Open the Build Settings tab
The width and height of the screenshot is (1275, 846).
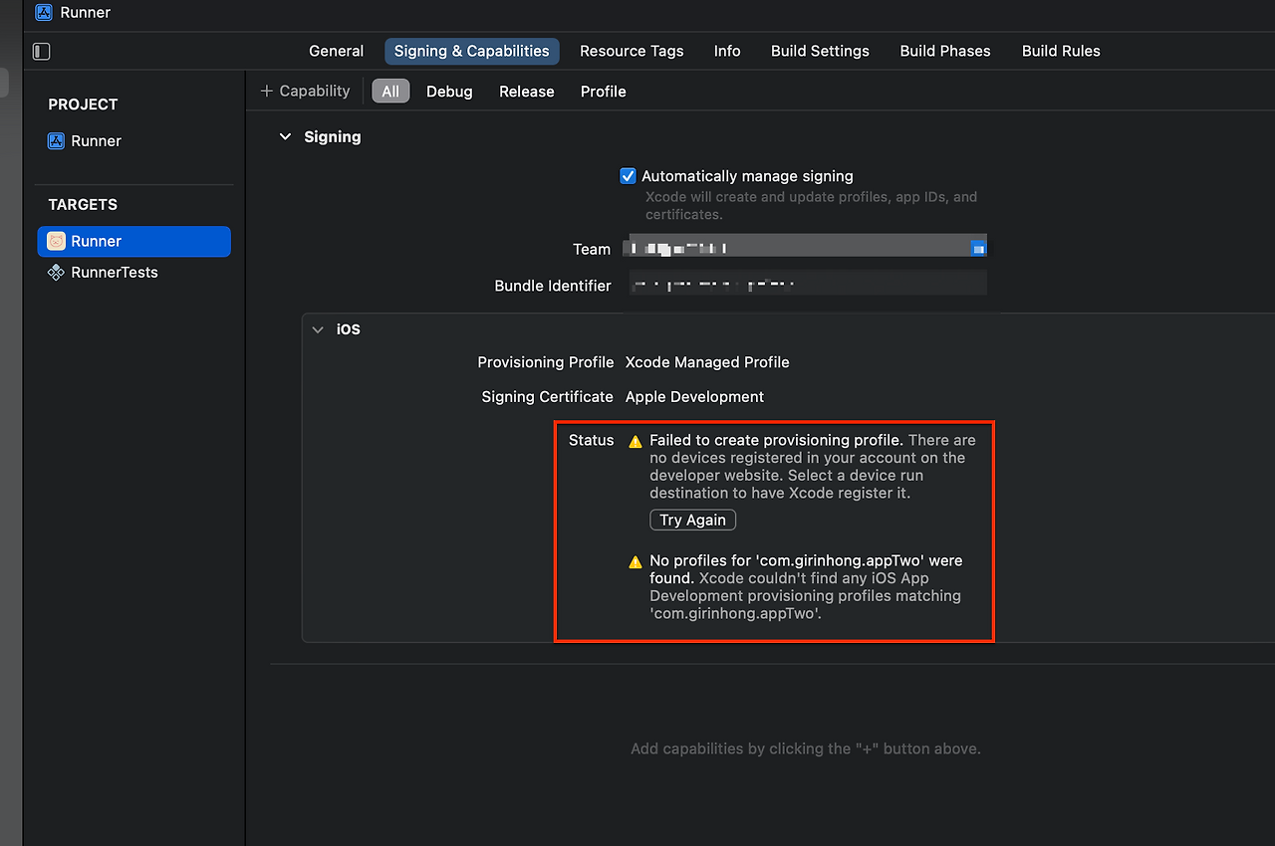(820, 51)
